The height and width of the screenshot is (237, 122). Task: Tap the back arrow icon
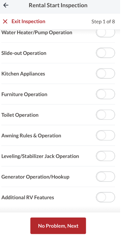(x=6, y=5)
